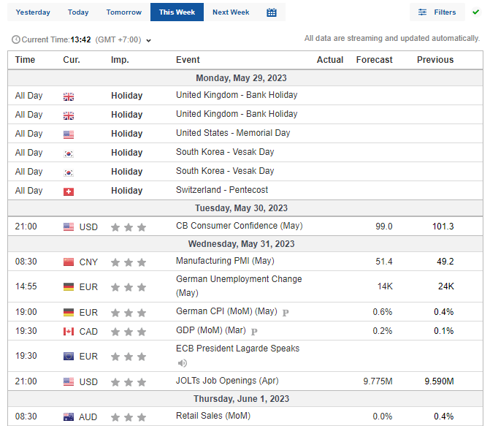Select the Tomorrow tab
Viewport: 490px width, 426px height.
click(123, 12)
